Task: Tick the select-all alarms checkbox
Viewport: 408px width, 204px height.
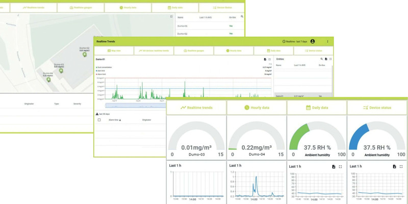Action: pyautogui.click(x=99, y=120)
